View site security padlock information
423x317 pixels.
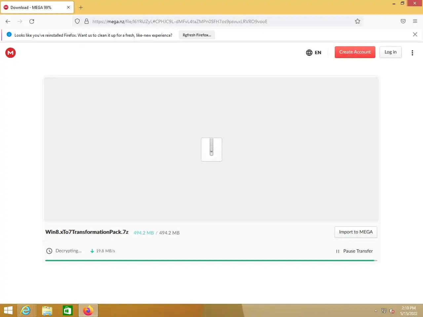(x=87, y=21)
